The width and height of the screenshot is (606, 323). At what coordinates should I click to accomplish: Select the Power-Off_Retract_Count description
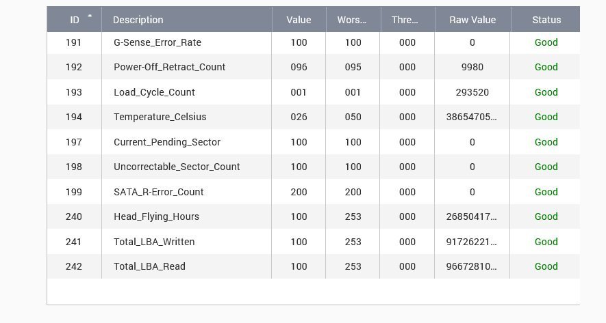[169, 67]
